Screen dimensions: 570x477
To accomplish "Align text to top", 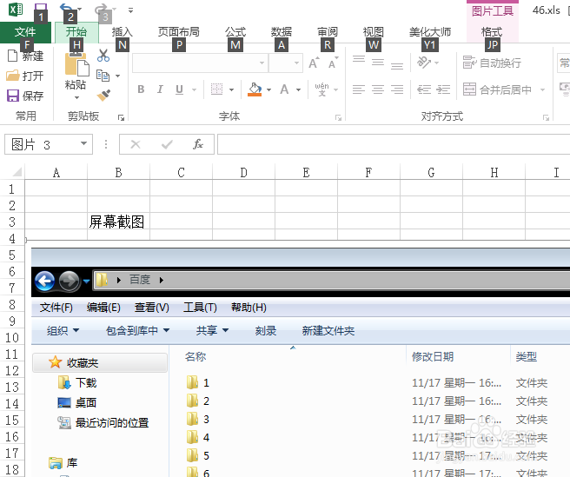I will click(359, 61).
